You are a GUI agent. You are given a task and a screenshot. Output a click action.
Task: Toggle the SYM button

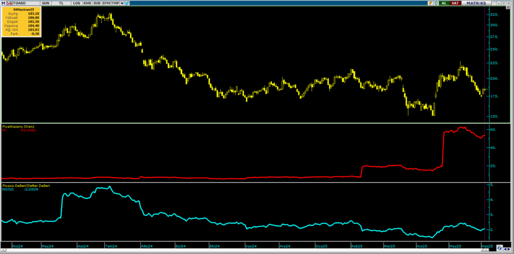(106, 3)
